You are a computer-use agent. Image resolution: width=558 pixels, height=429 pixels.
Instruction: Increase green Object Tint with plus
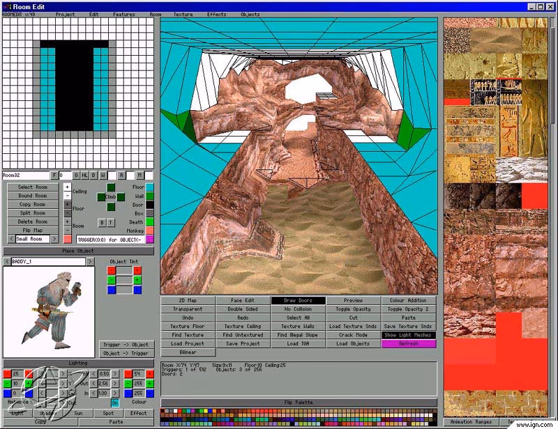(x=137, y=280)
